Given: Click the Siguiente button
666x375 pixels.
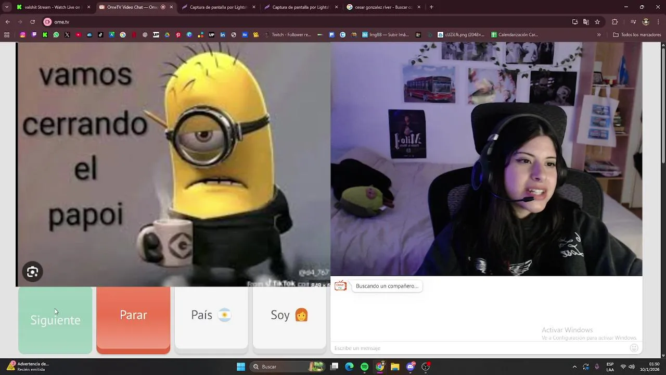Looking at the screenshot, I should [x=55, y=320].
